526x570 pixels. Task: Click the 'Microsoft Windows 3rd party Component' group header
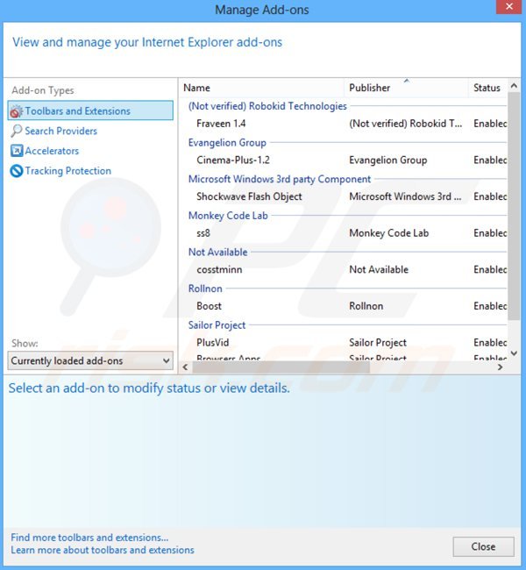(x=280, y=179)
